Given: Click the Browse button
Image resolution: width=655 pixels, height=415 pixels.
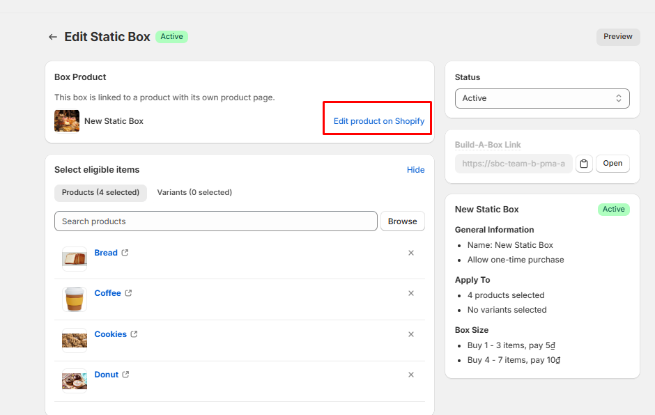Looking at the screenshot, I should 402,221.
